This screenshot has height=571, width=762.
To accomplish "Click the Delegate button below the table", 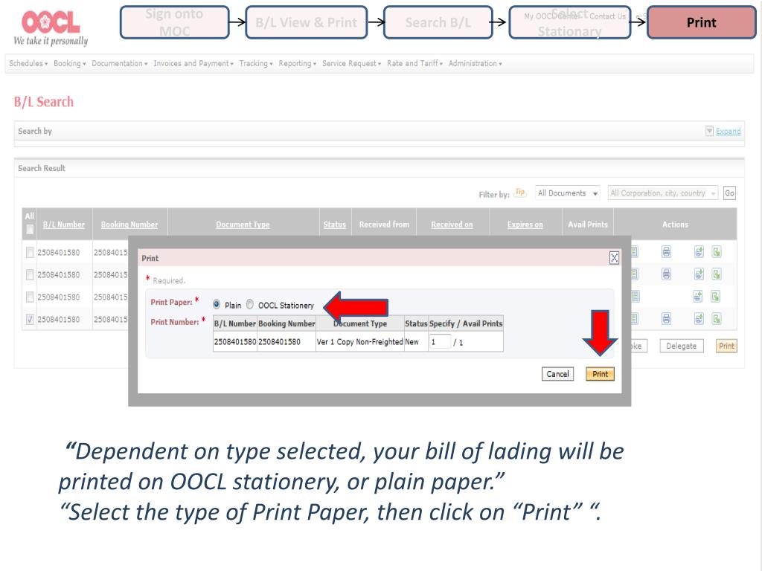I will coord(681,346).
